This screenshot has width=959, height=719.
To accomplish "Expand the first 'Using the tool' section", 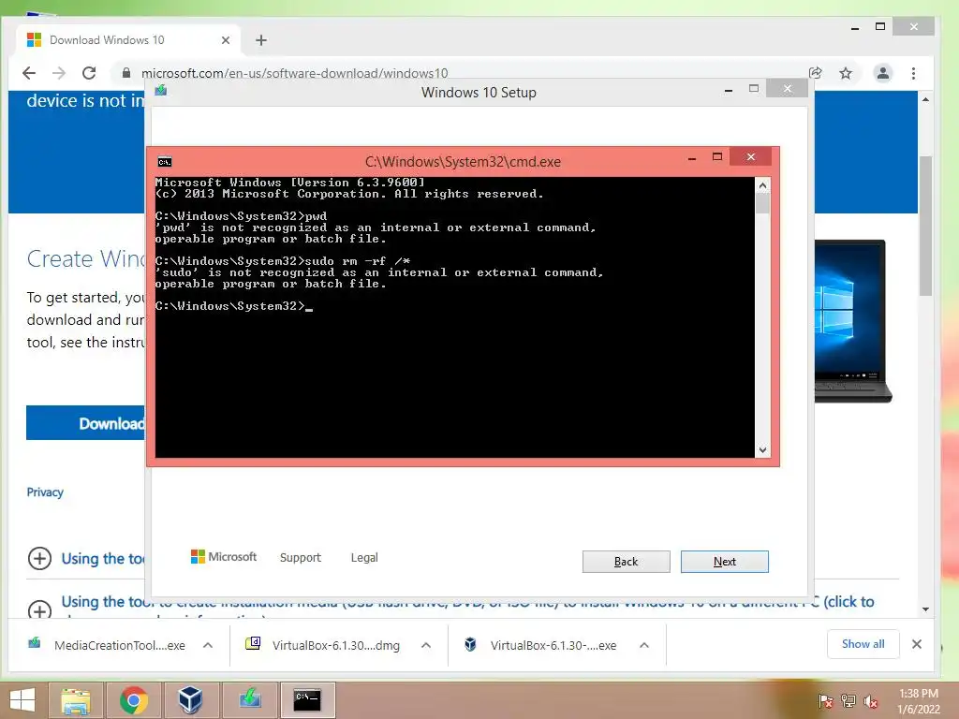I will click(39, 558).
